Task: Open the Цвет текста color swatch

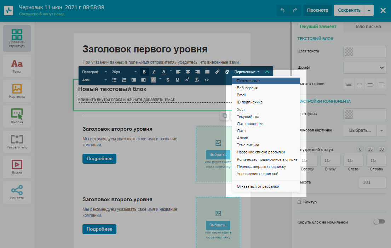Action: click(364, 51)
